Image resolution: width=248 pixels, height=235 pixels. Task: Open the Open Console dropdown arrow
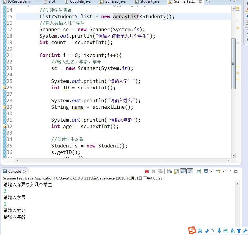(x=224, y=171)
